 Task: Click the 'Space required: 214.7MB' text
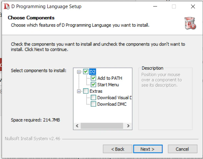[36, 120]
